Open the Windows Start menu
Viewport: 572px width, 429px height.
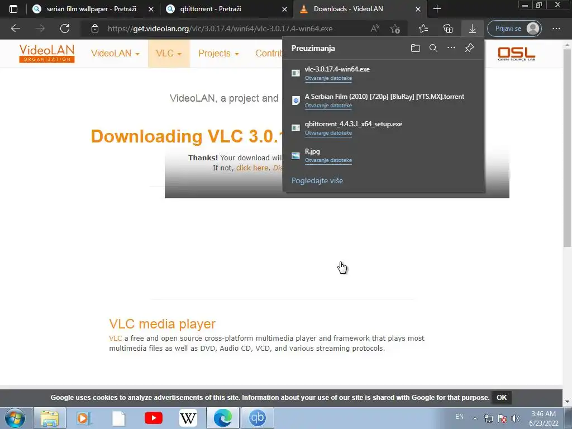(15, 418)
